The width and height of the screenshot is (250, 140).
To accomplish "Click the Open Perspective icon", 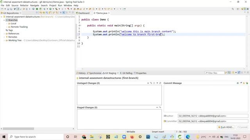I will coord(238,9).
